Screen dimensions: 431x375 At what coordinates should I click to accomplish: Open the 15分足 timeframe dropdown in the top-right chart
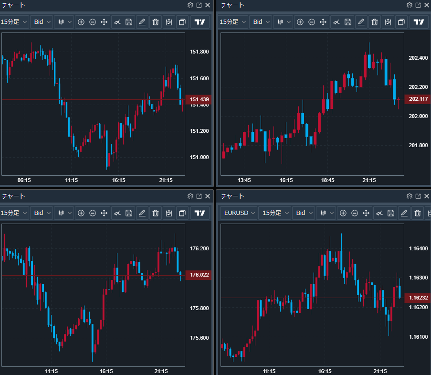(232, 22)
